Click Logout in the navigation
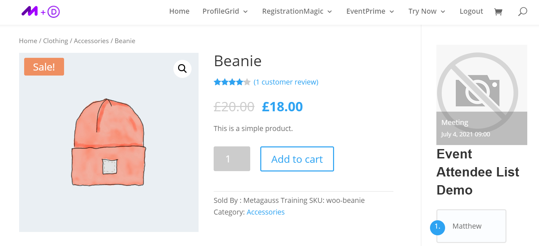This screenshot has height=246, width=539. click(x=471, y=11)
